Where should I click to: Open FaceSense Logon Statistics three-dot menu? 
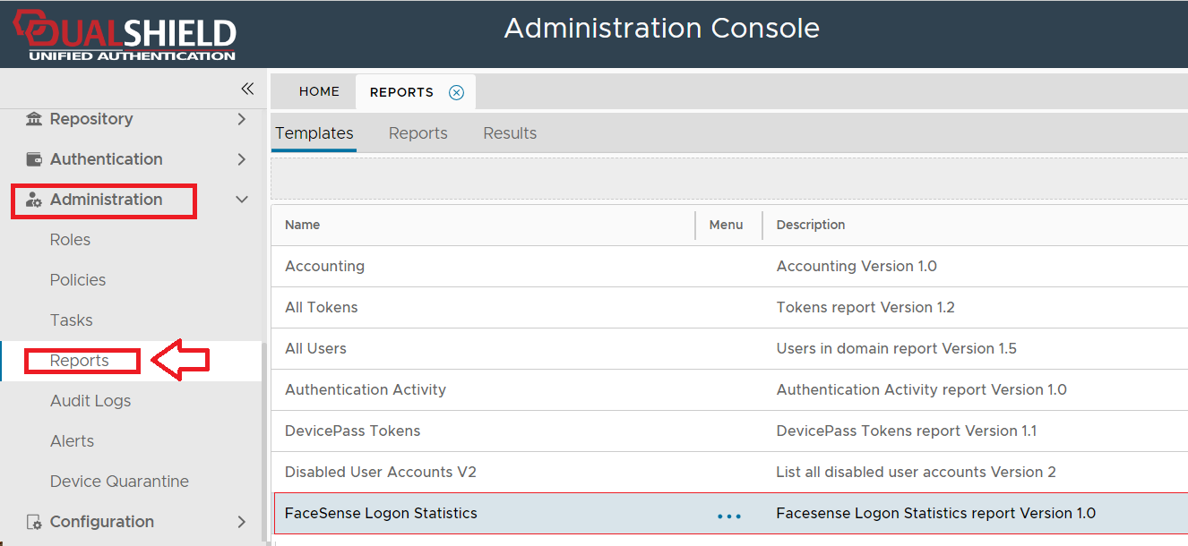(x=728, y=516)
